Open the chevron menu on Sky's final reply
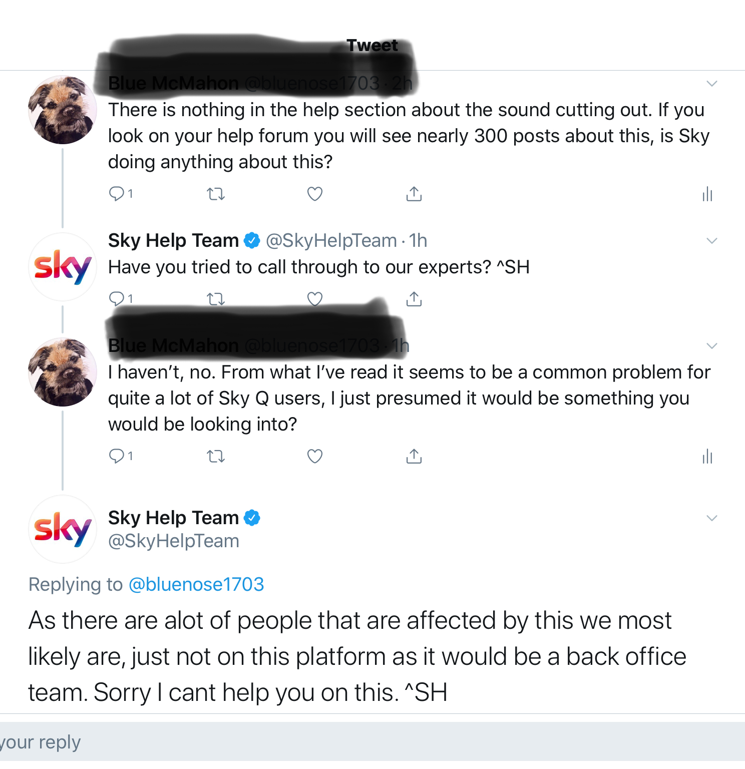The image size is (745, 769). coord(711,518)
